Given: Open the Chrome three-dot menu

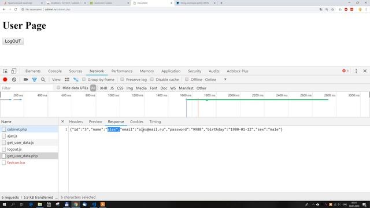Looking at the screenshot, I should (x=366, y=9).
